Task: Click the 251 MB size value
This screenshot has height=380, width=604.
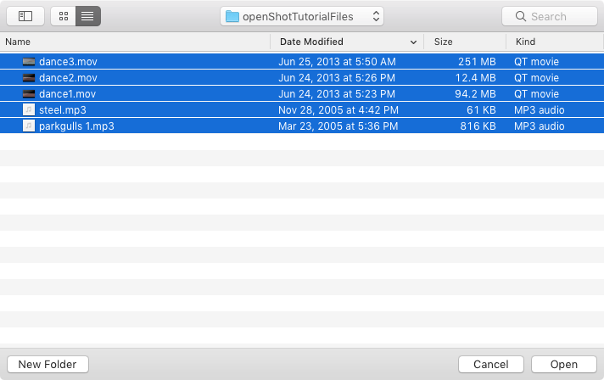Action: coord(477,62)
